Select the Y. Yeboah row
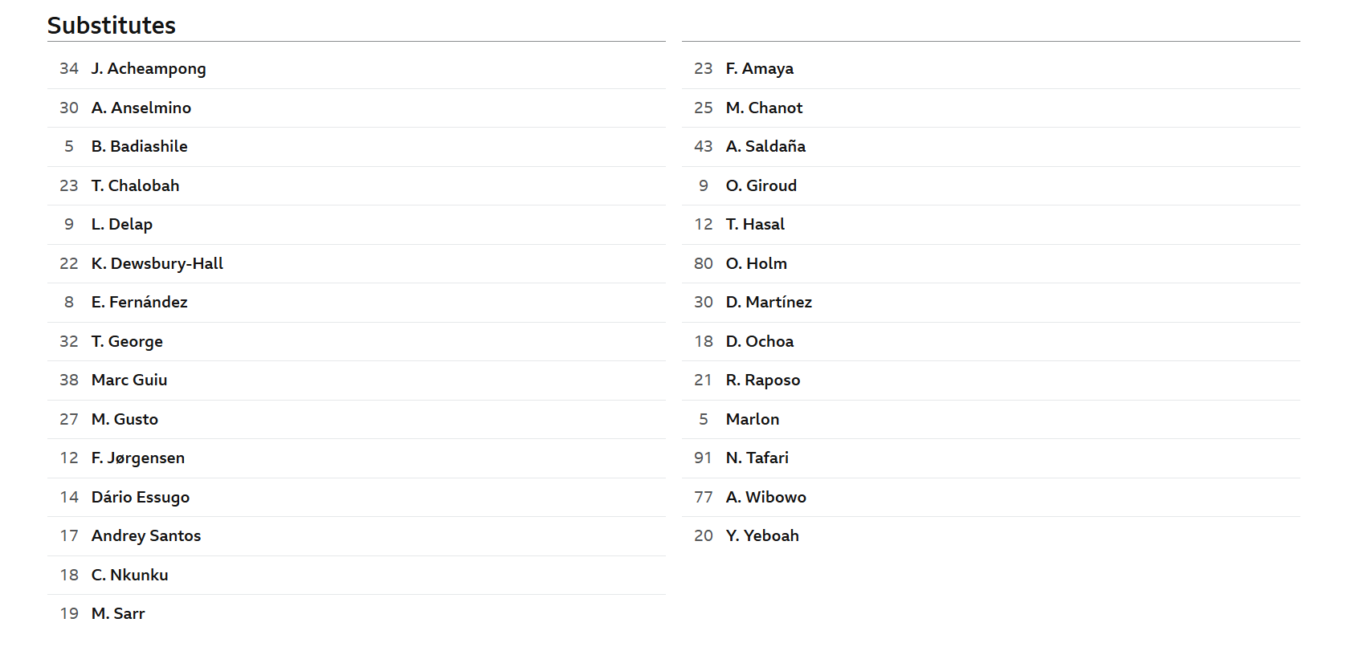The width and height of the screenshot is (1351, 647). 990,536
